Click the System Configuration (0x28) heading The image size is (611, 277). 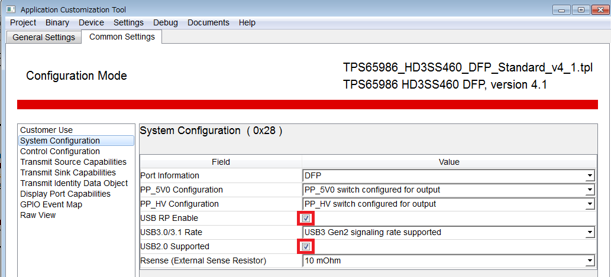(211, 131)
